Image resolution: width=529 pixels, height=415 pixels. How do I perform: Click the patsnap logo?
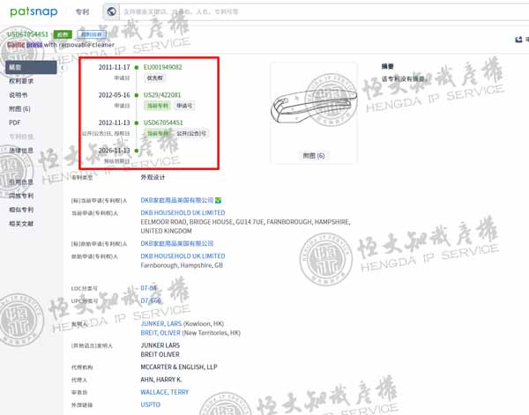pos(34,11)
